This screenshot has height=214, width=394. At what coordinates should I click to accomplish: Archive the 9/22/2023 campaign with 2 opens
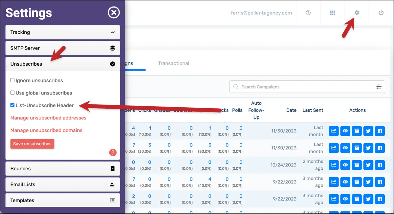click(357, 199)
